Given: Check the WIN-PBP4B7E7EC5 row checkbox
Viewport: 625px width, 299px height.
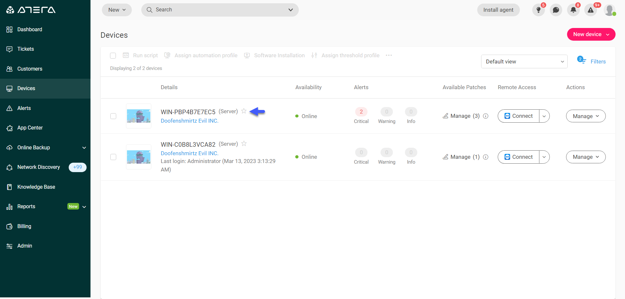Looking at the screenshot, I should (x=113, y=116).
